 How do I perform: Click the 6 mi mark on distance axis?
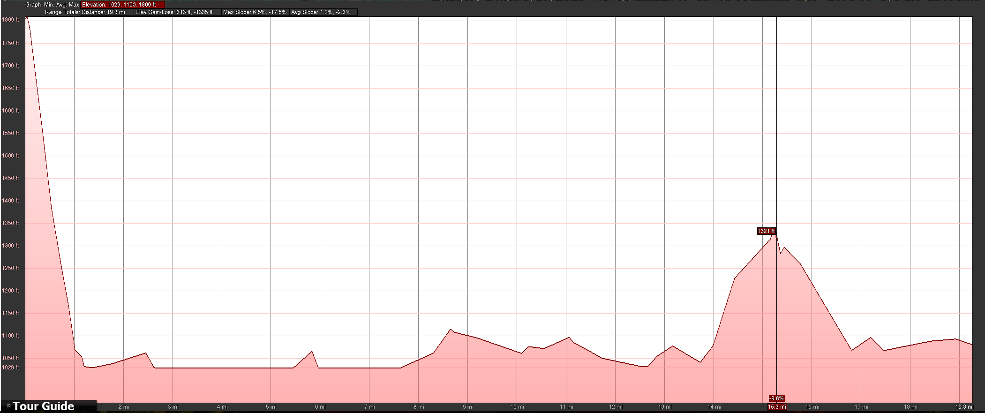[320, 407]
